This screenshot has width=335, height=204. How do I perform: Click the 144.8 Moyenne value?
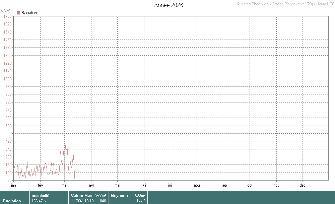pyautogui.click(x=141, y=201)
